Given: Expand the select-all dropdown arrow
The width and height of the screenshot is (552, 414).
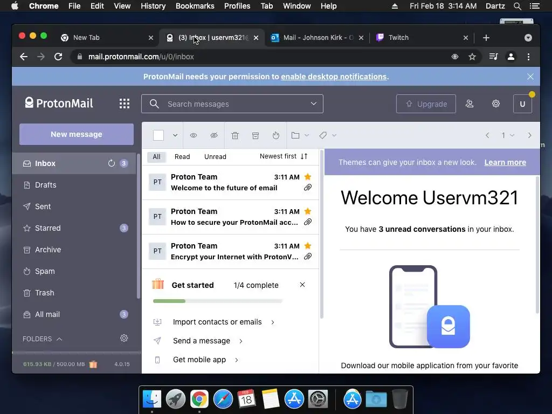Looking at the screenshot, I should [175, 135].
